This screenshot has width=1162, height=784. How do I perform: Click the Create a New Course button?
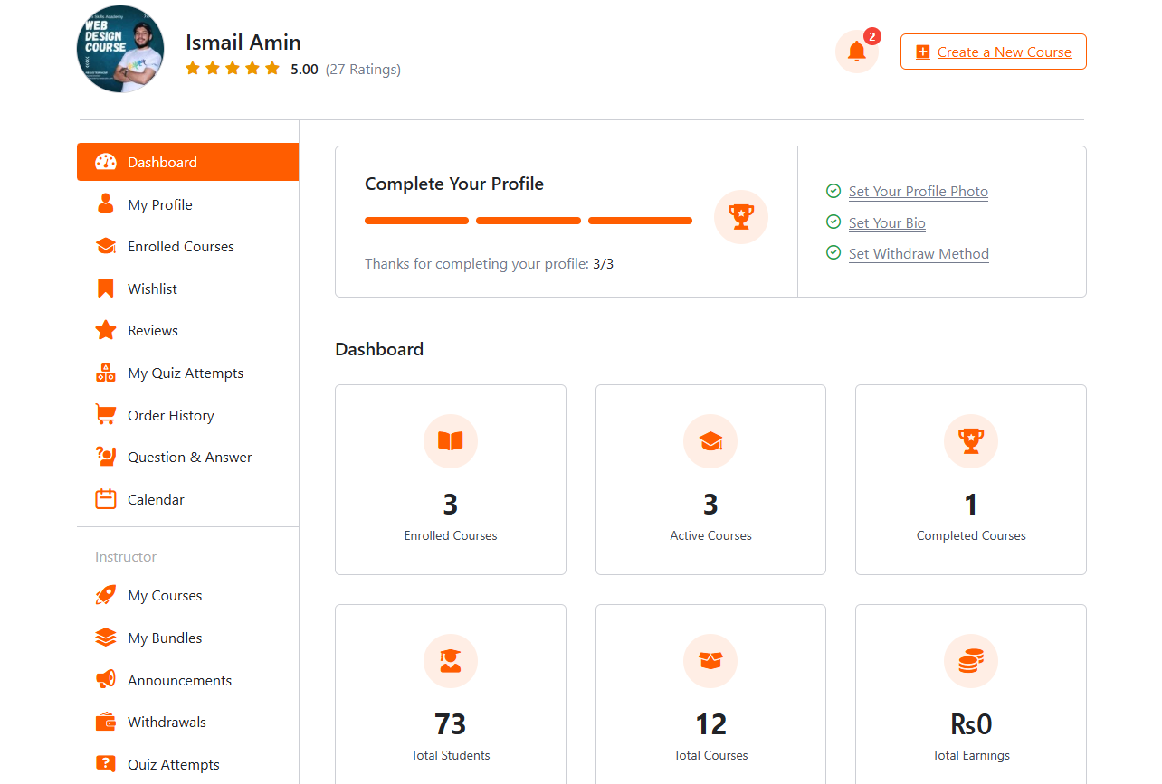tap(993, 52)
